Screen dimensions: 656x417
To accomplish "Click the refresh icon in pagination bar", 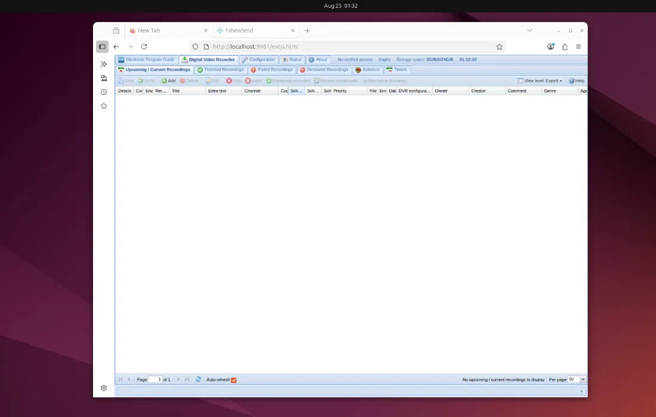I will click(x=199, y=379).
